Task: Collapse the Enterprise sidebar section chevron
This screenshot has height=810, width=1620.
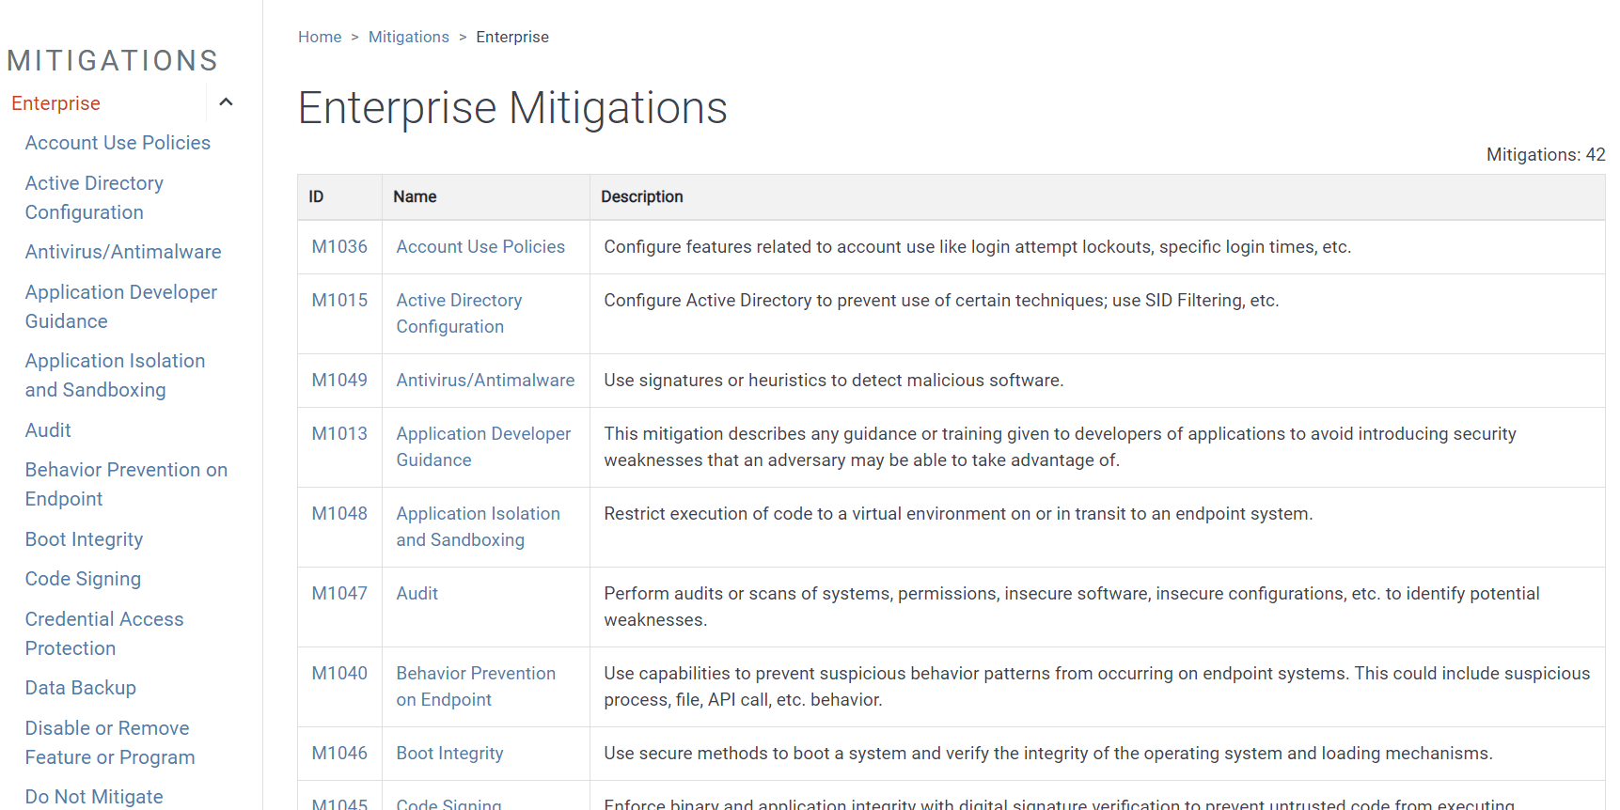Action: point(226,102)
